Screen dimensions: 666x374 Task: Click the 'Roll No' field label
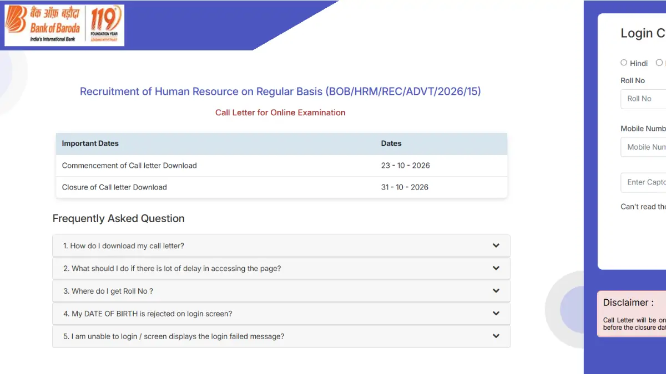click(633, 80)
